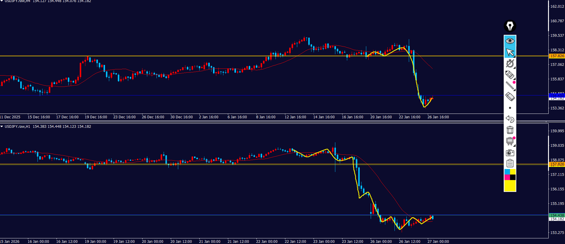Click the large yellow current color box
The image size is (565, 244).
pyautogui.click(x=510, y=186)
